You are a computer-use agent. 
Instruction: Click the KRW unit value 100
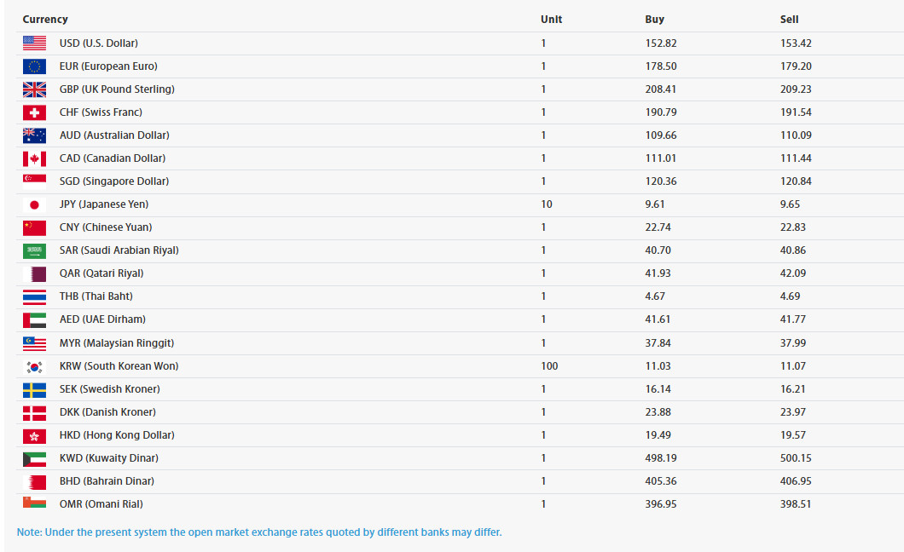(549, 366)
